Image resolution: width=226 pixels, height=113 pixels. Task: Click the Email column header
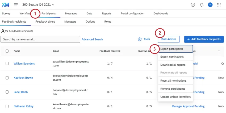tap(56, 51)
